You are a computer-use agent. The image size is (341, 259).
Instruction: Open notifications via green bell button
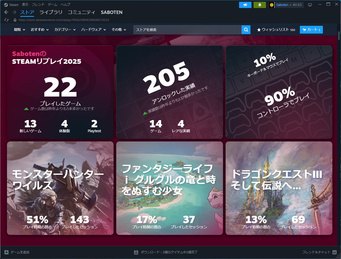(260, 5)
